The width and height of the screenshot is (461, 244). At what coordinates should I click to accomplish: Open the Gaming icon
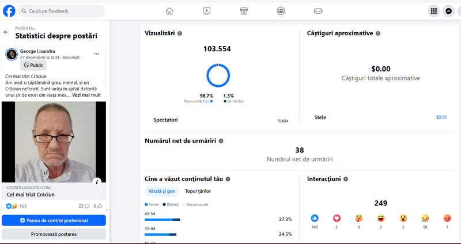pos(318,11)
